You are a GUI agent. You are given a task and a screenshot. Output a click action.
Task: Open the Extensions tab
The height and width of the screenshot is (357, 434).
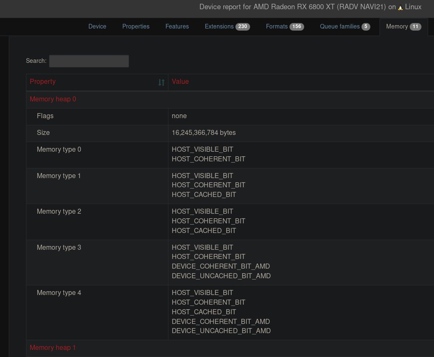(x=227, y=26)
